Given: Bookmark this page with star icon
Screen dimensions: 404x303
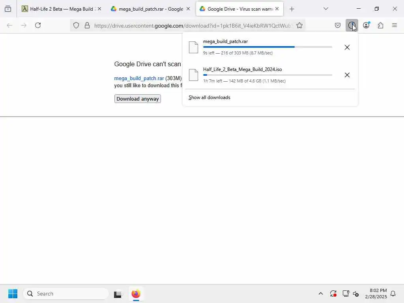Looking at the screenshot, I should click(x=299, y=25).
